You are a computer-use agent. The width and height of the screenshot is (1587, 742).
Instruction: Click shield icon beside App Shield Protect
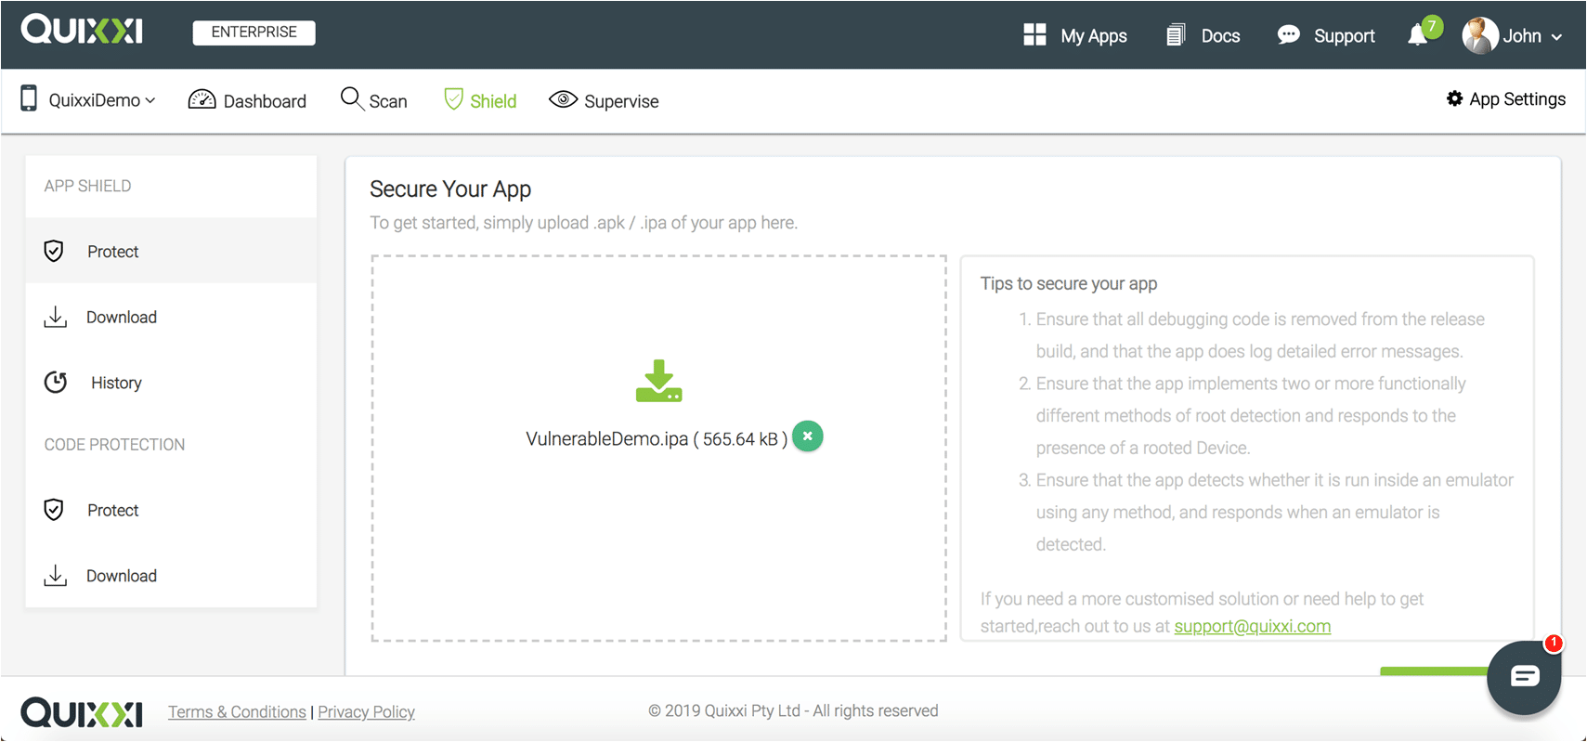[x=54, y=251]
